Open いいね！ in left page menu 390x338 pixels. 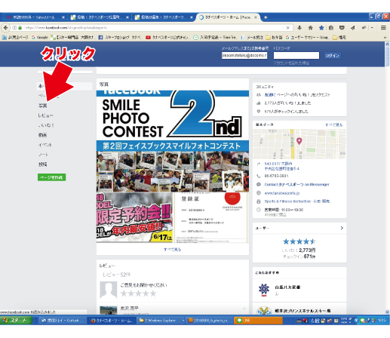46,125
